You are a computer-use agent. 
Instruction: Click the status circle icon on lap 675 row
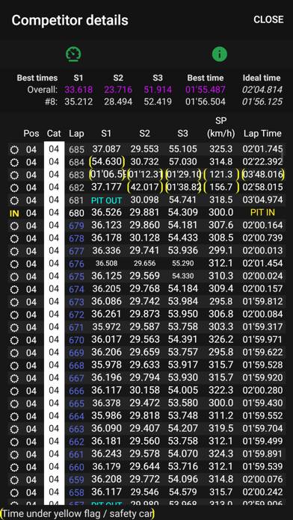click(x=14, y=276)
